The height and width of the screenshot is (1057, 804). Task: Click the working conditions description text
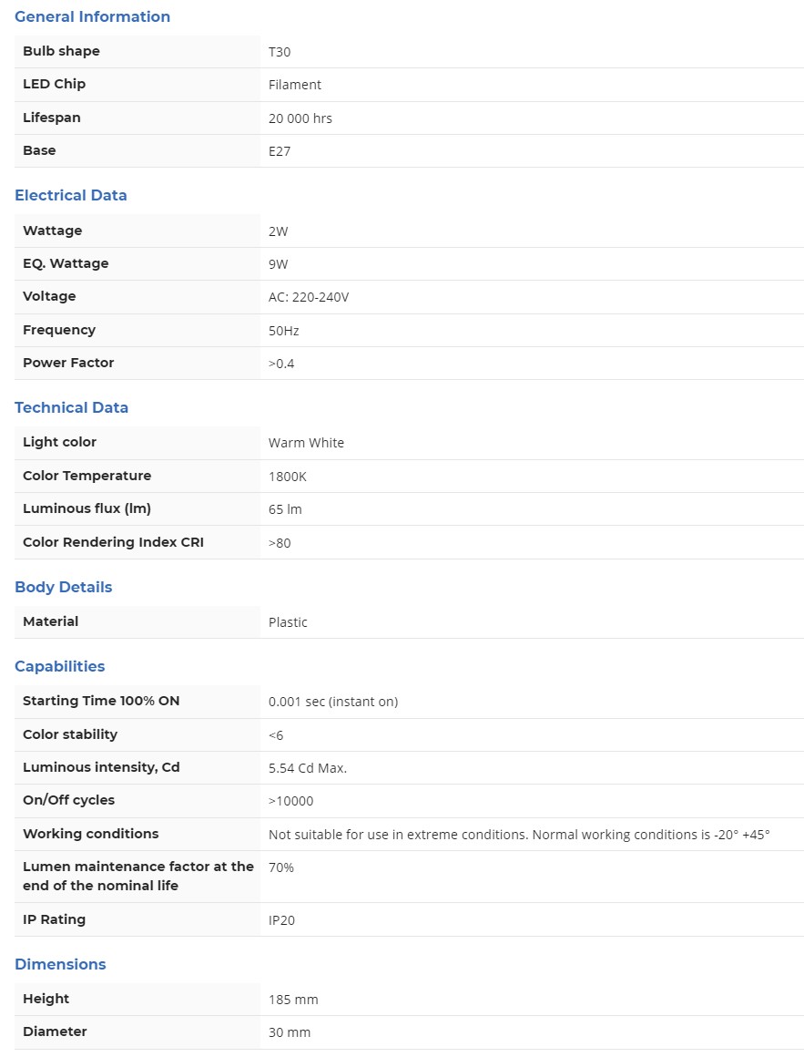(519, 835)
